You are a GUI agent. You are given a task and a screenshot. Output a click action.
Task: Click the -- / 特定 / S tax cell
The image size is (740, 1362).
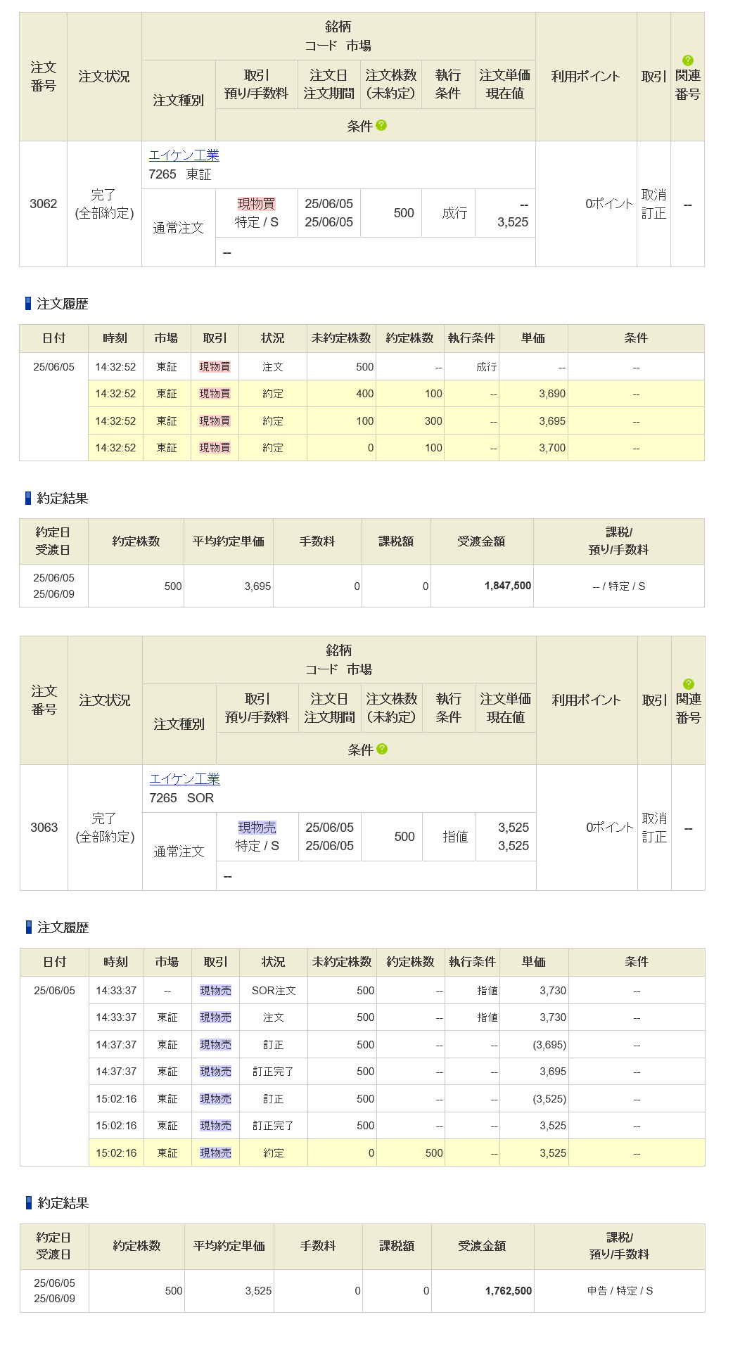coord(619,586)
